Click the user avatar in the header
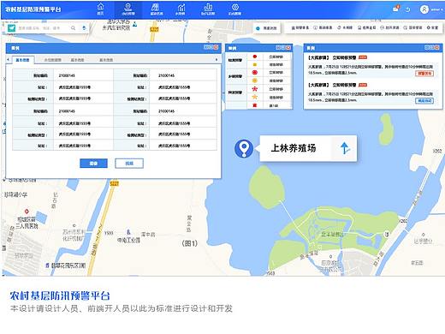445x334 pixels. tap(424, 9)
